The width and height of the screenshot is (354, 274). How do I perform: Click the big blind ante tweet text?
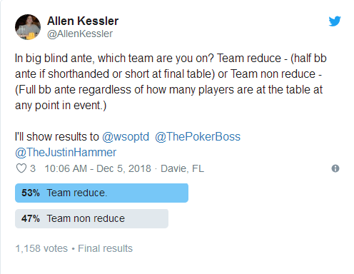pos(171,81)
